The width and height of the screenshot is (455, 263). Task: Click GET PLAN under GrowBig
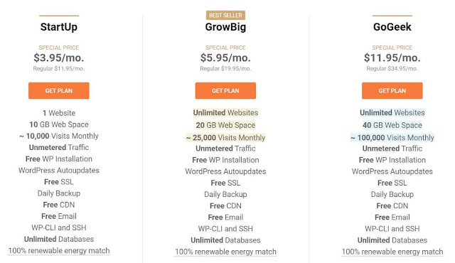pyautogui.click(x=225, y=90)
